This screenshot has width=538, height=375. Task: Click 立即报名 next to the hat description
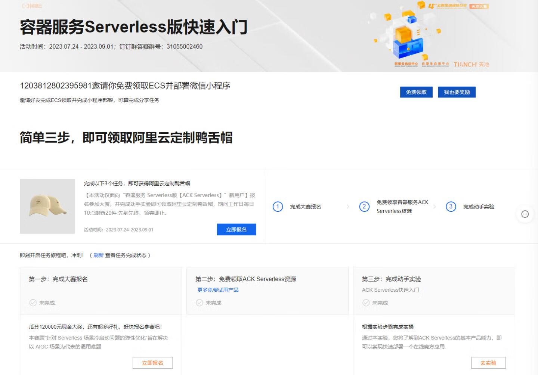(236, 229)
